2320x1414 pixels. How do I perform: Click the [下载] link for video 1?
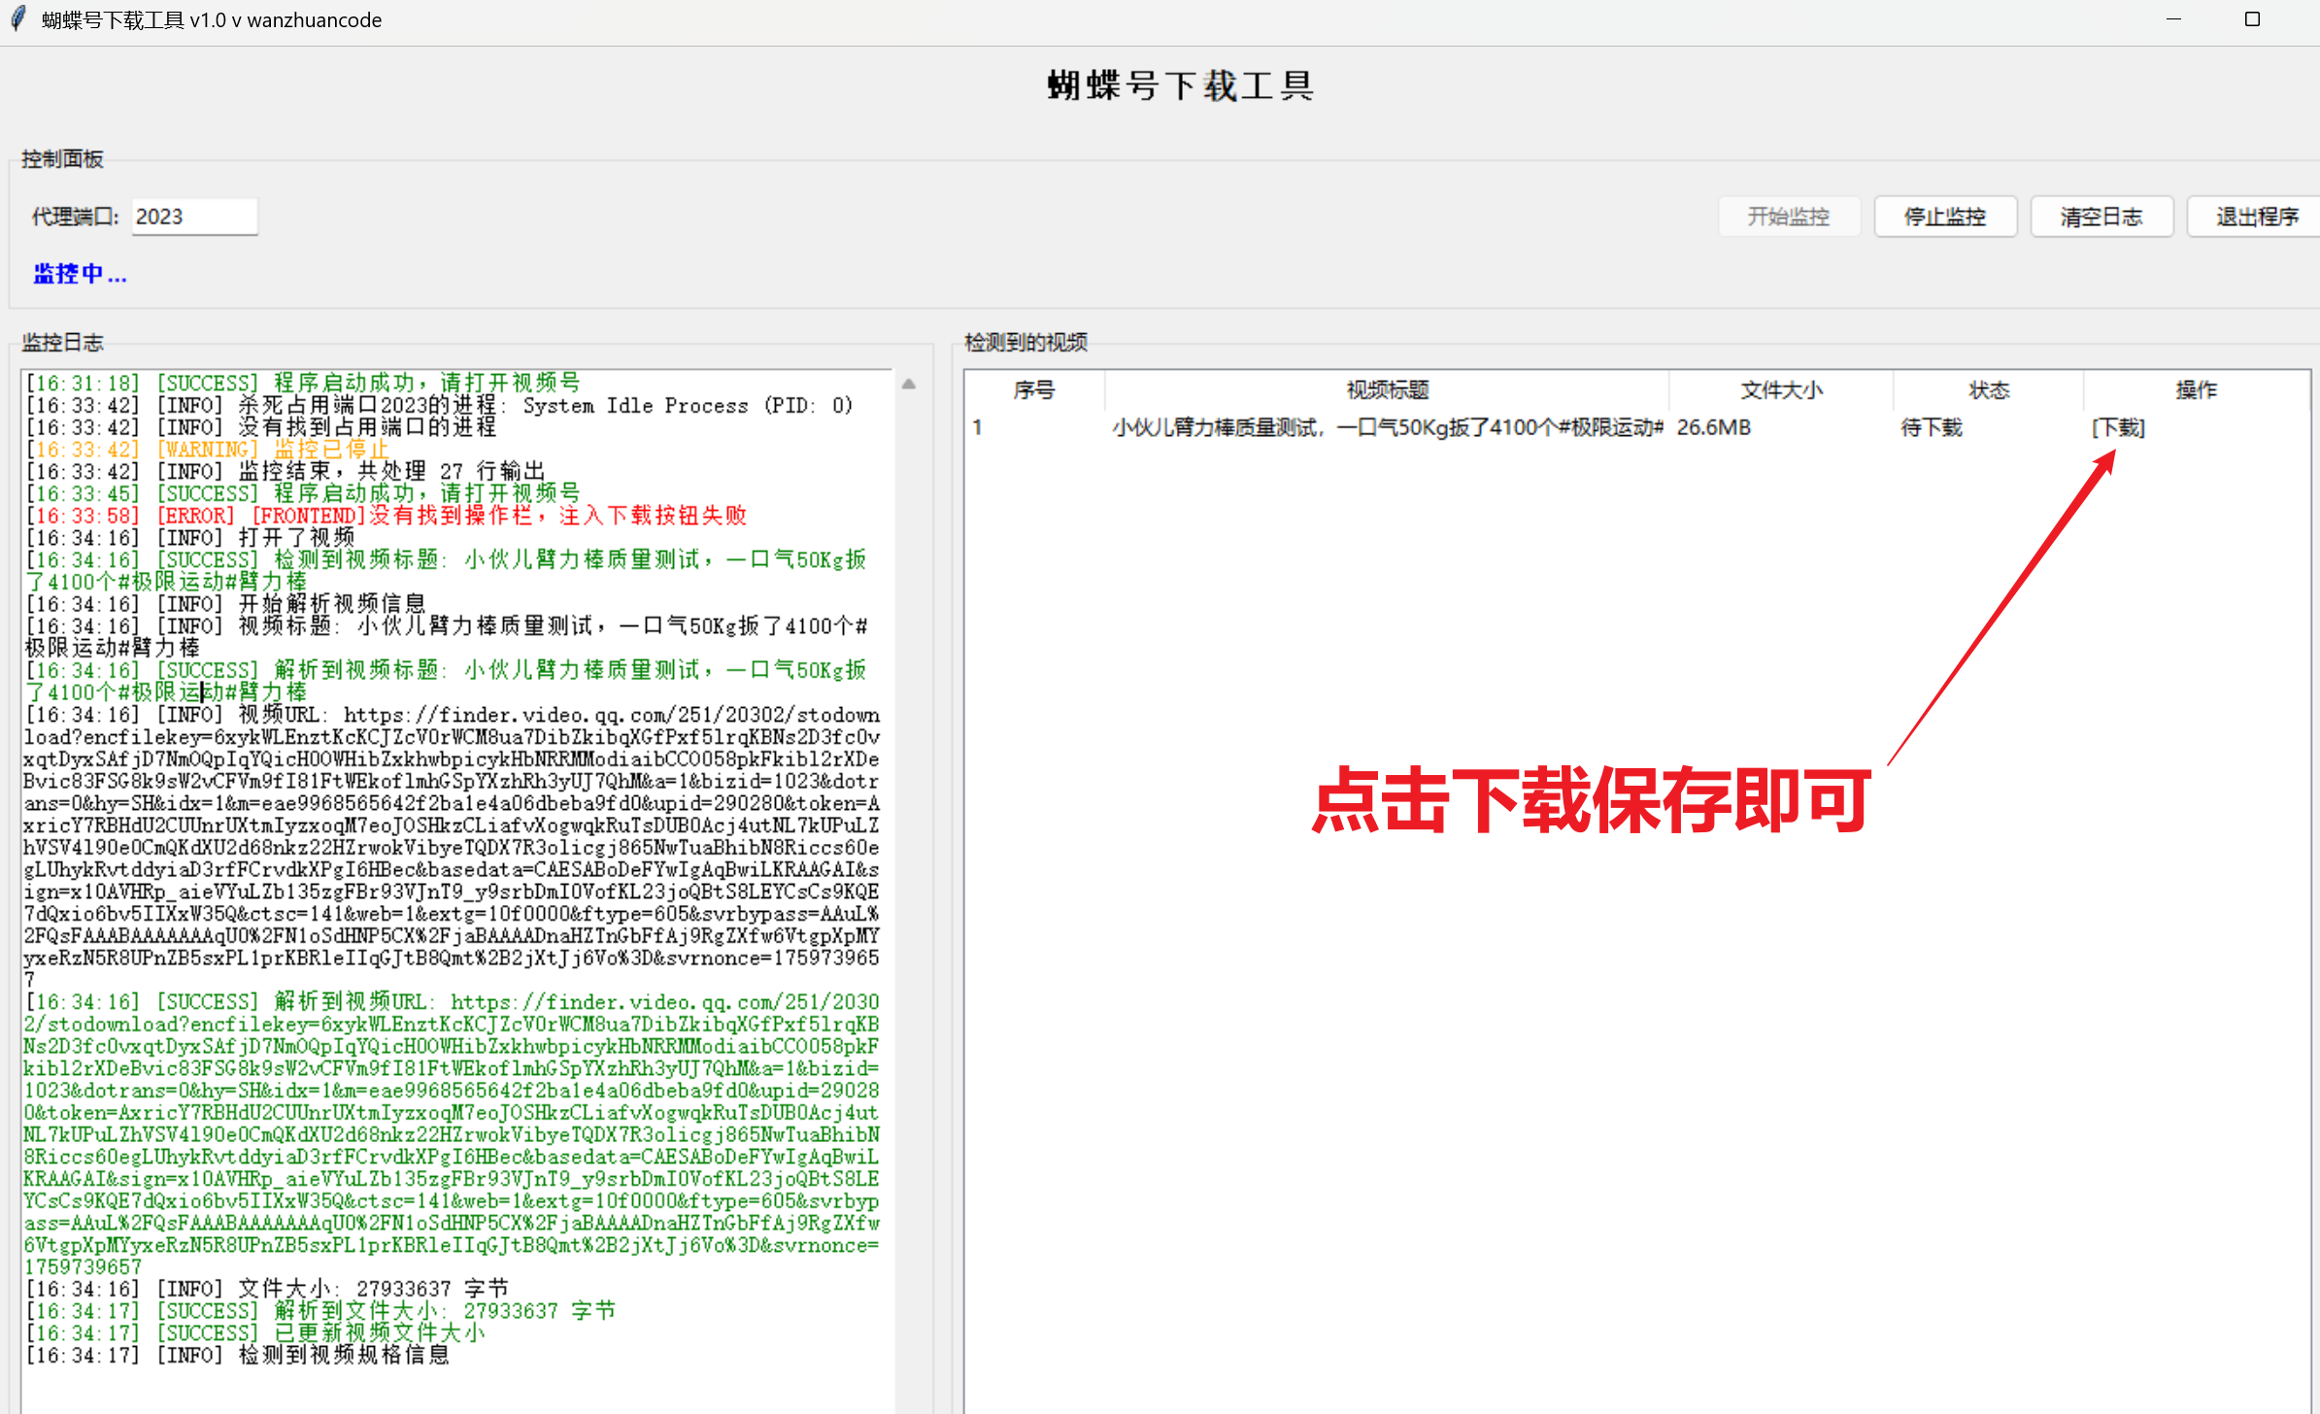[x=2117, y=428]
